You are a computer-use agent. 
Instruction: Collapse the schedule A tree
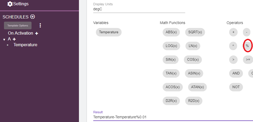(x=4, y=40)
